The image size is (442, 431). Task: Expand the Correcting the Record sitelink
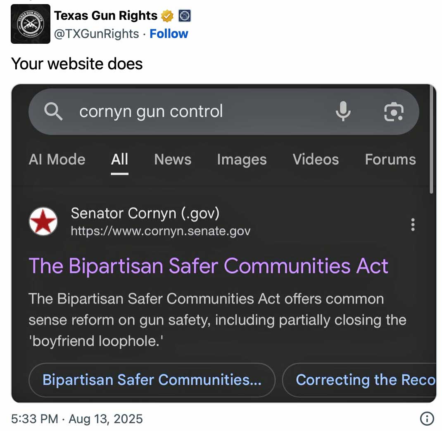pyautogui.click(x=365, y=380)
